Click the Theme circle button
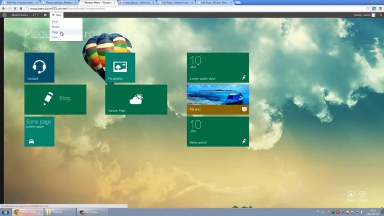This screenshot has height=216, width=384. click(362, 194)
